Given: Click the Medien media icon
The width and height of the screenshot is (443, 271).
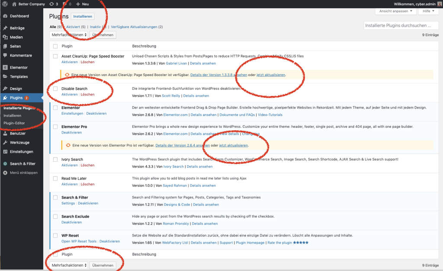Looking at the screenshot, I should 5,37.
